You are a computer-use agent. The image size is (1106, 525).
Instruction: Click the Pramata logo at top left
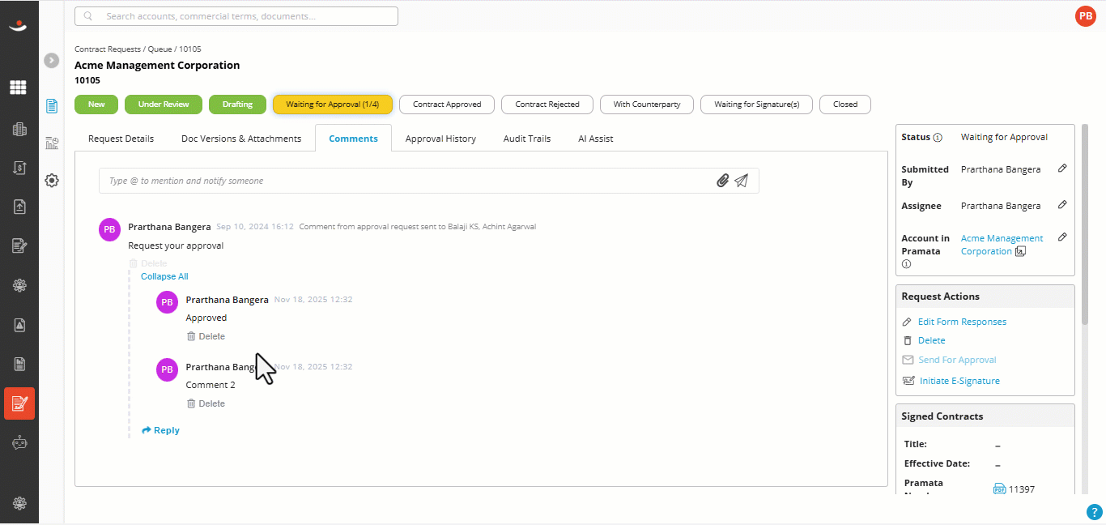point(18,26)
